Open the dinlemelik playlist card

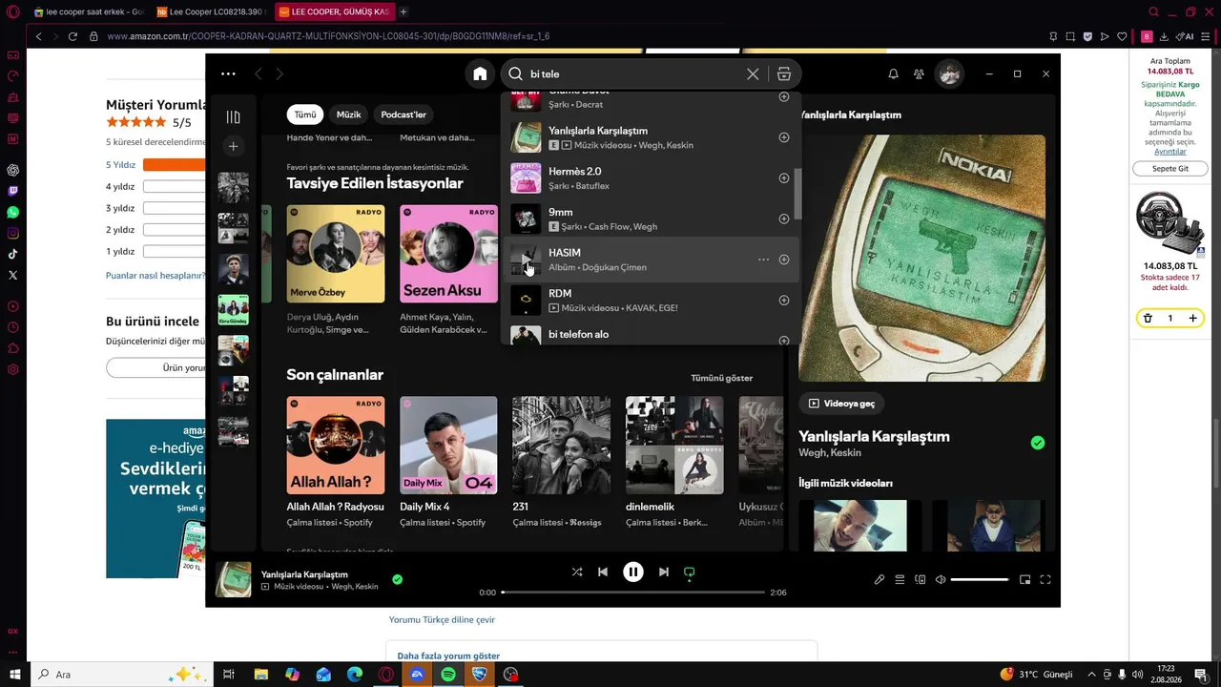674,462
